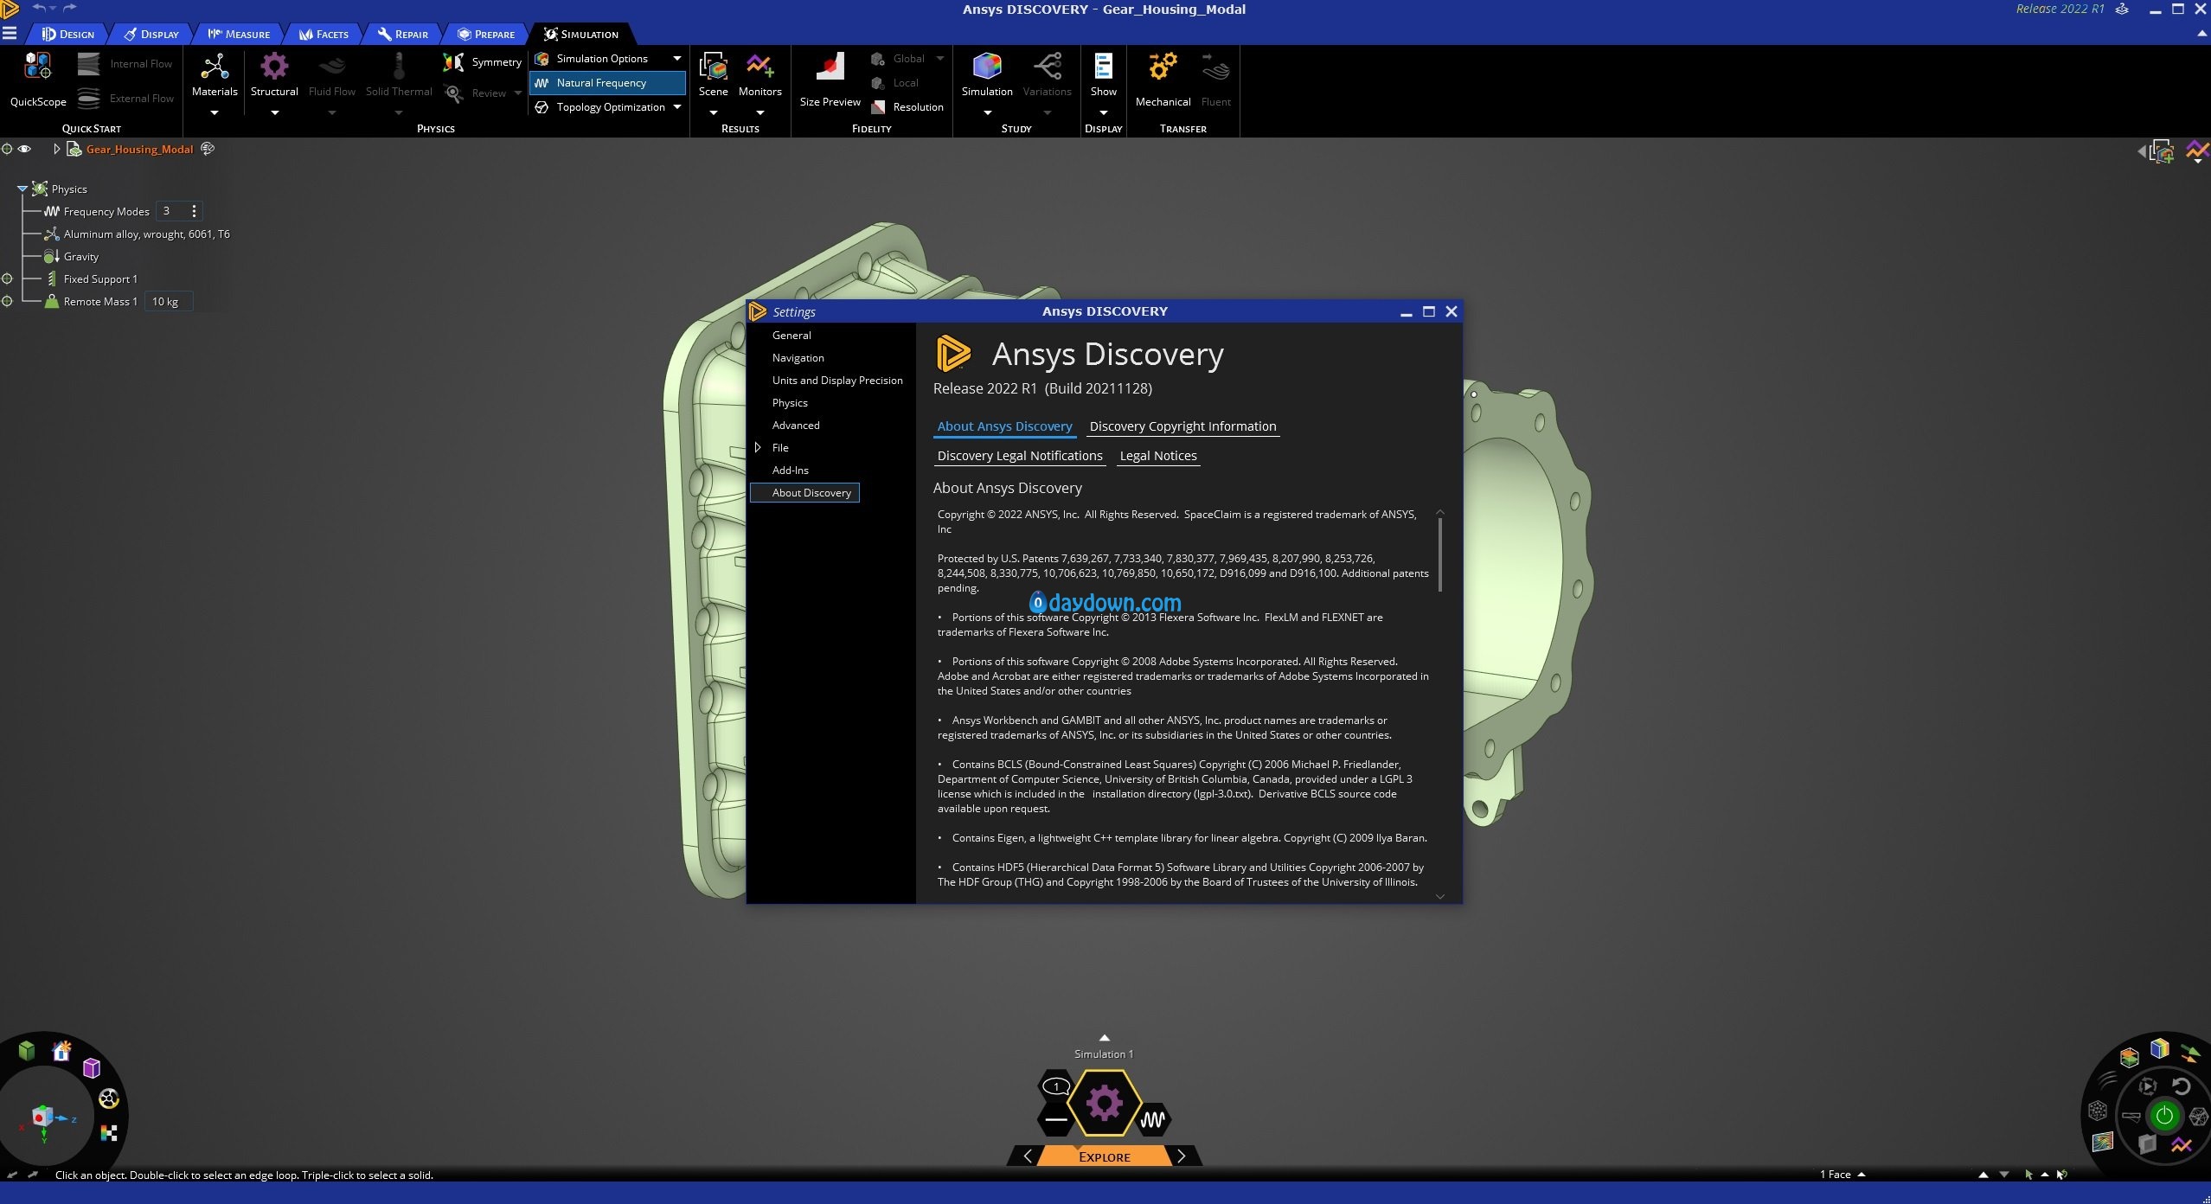The width and height of the screenshot is (2211, 1204).
Task: Toggle the eye visibility icon in structure tree
Action: [25, 149]
